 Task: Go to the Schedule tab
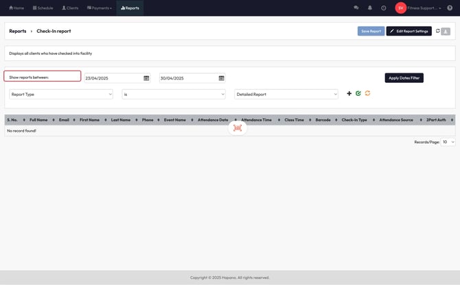[43, 8]
